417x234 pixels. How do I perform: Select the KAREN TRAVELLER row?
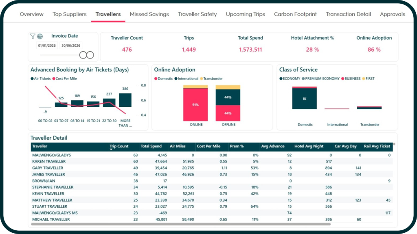click(212, 161)
